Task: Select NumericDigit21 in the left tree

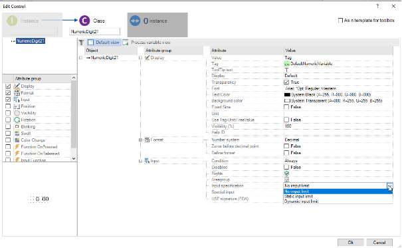Action: click(31, 41)
